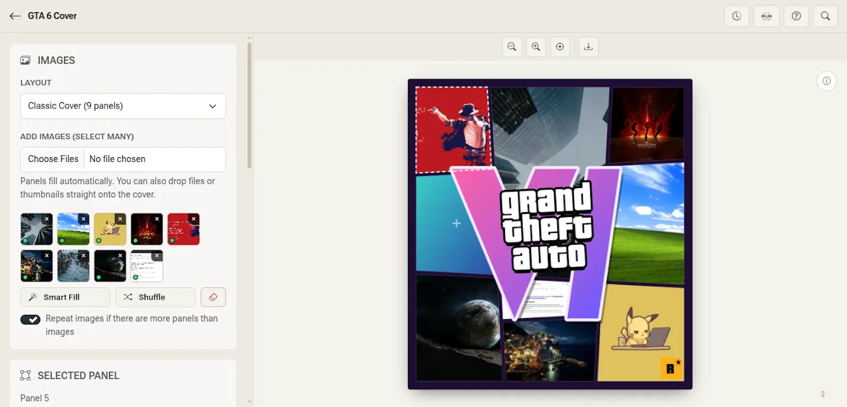Clear all images with the red eraser button
This screenshot has height=407, width=847.
[x=213, y=297]
